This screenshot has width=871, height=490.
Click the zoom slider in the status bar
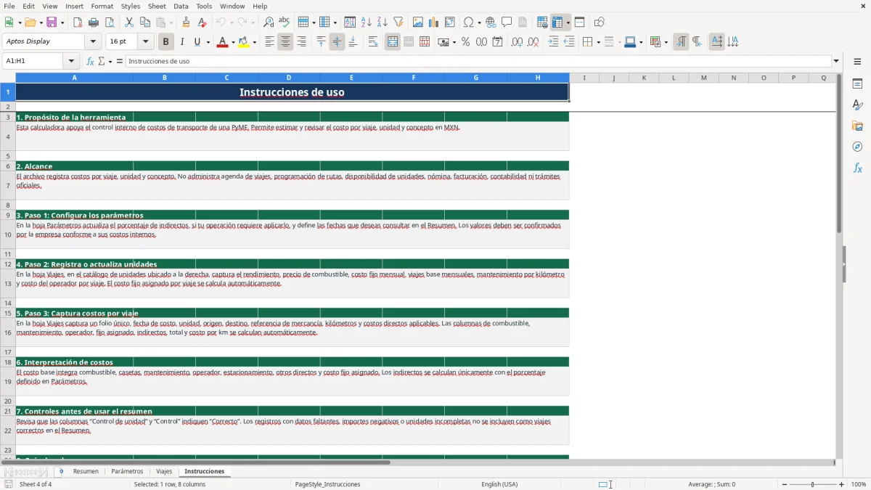(x=812, y=484)
